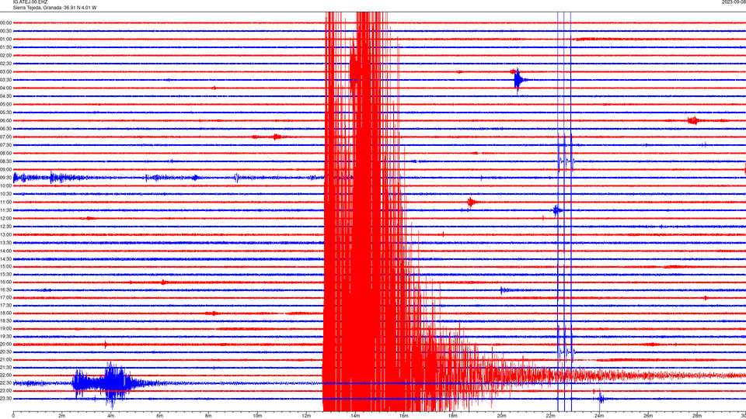The height and width of the screenshot is (419, 746).
Task: Click the 09:30 time label
Action: pyautogui.click(x=5, y=178)
